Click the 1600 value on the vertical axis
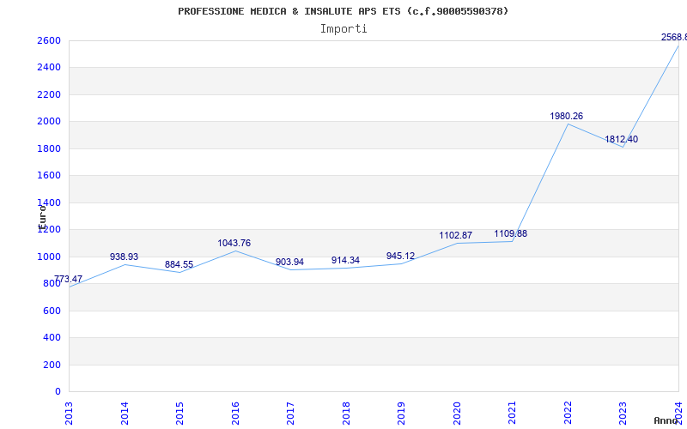 click(49, 176)
